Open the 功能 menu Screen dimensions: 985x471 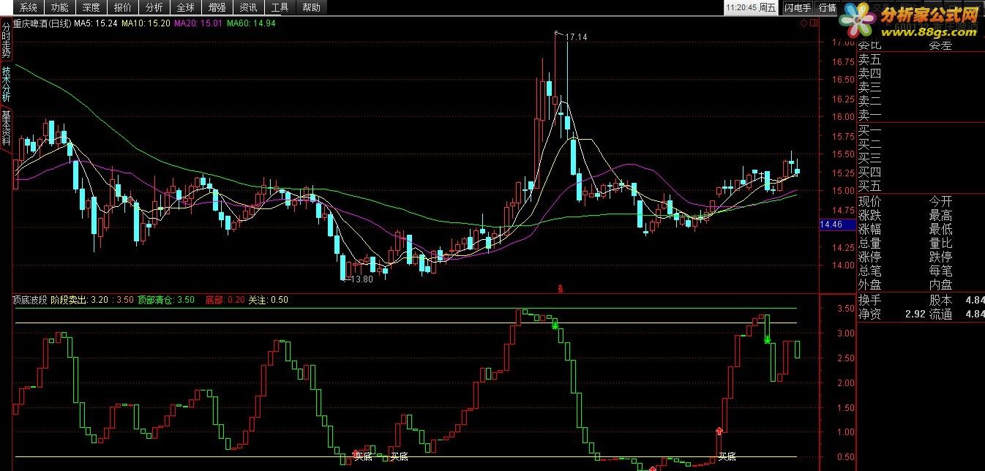tap(59, 7)
